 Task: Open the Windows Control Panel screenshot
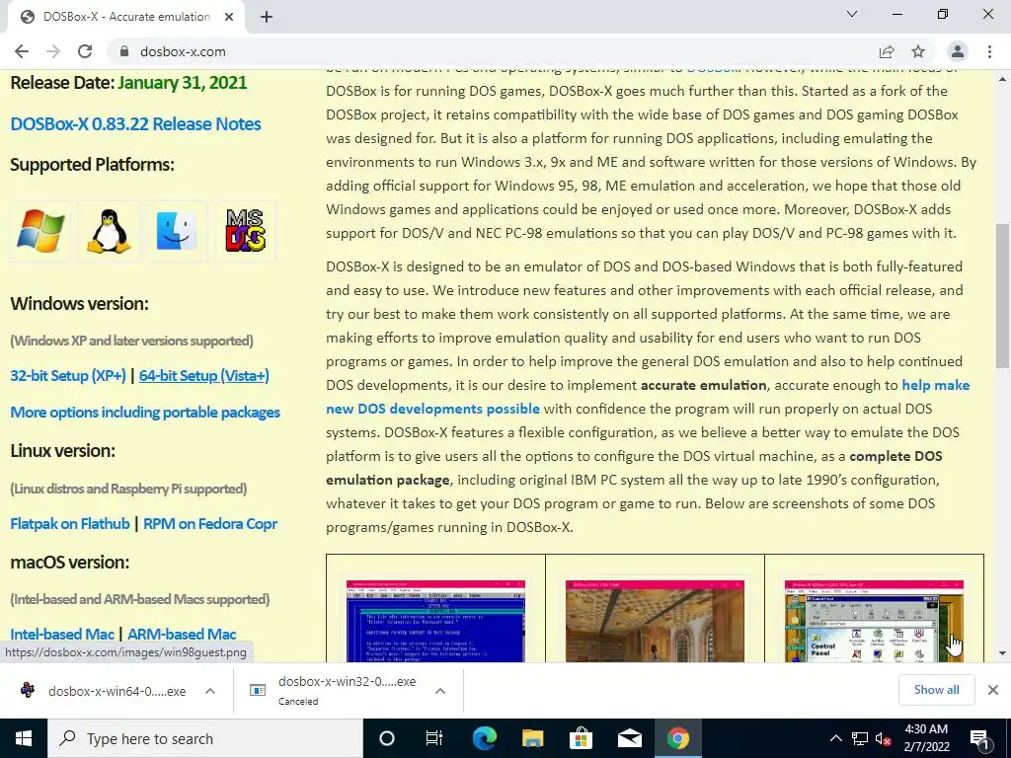pyautogui.click(x=874, y=621)
